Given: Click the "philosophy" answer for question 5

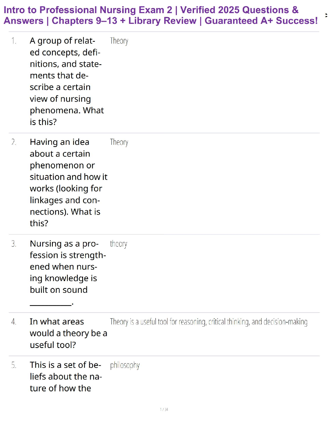Looking at the screenshot, I should [125, 365].
